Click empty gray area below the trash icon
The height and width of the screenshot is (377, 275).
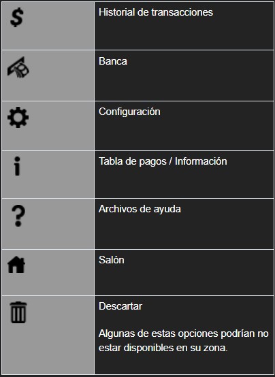[x=48, y=348]
